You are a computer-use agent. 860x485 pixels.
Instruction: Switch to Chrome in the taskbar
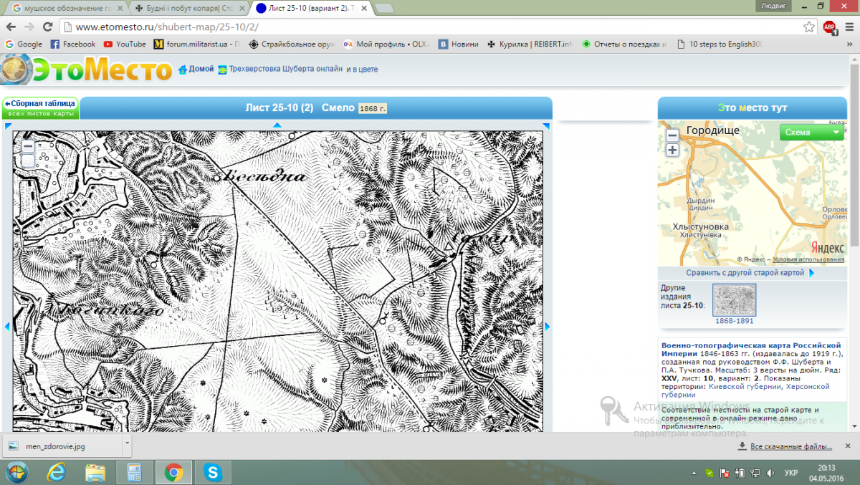pos(173,472)
